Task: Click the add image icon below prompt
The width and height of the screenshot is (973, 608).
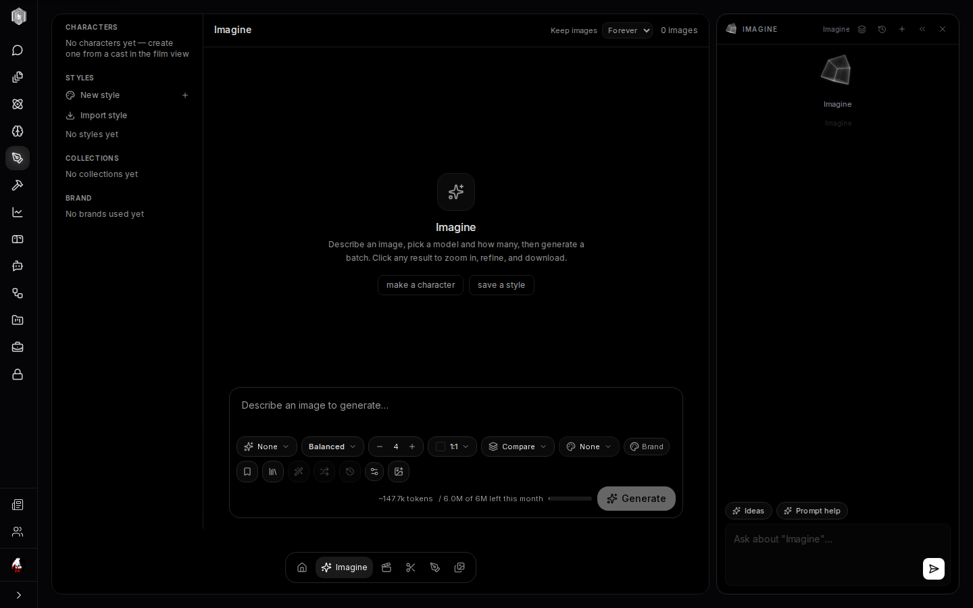Action: 399,472
